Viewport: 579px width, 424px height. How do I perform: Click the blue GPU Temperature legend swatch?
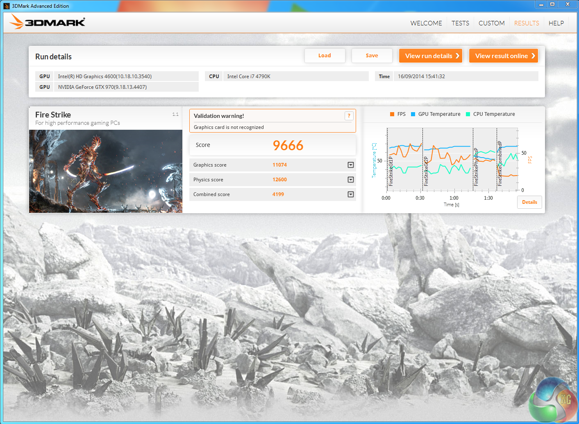coord(413,114)
